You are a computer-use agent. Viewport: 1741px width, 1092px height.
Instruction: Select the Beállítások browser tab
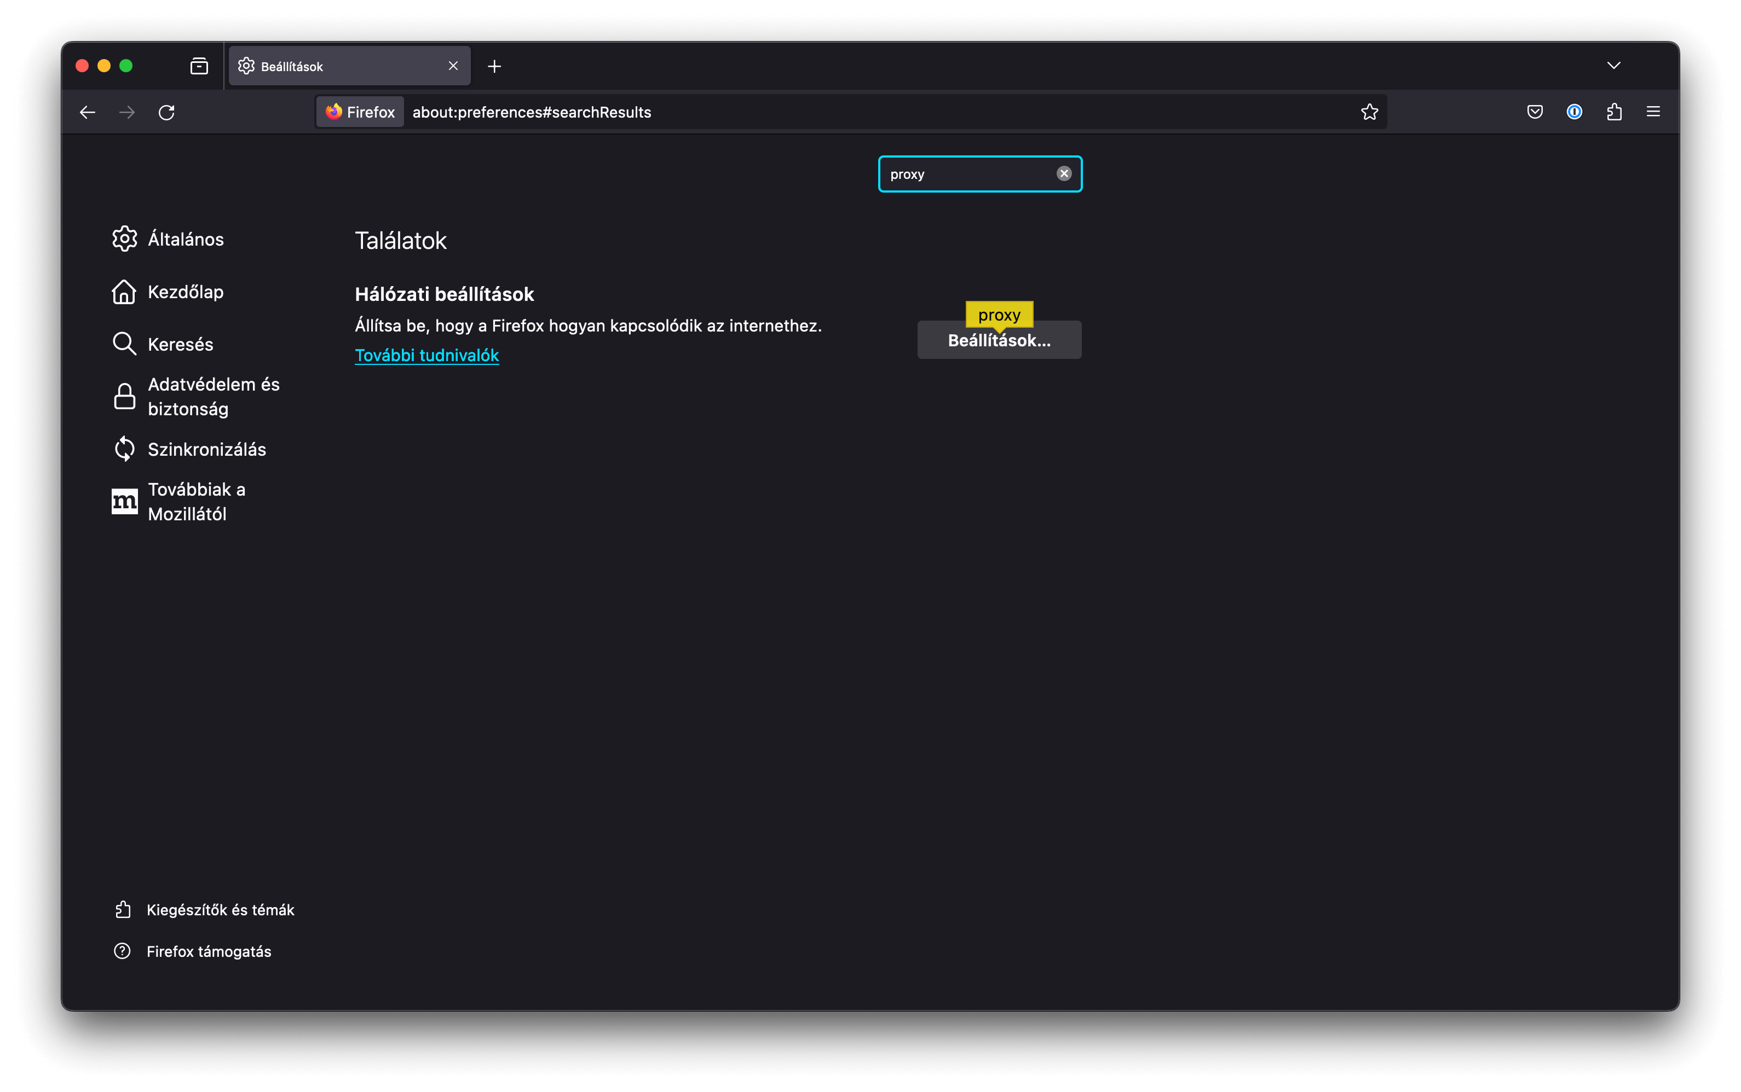350,66
